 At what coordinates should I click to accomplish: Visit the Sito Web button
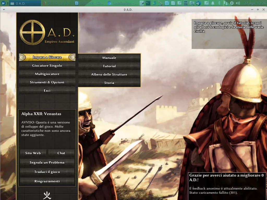[x=33, y=153]
